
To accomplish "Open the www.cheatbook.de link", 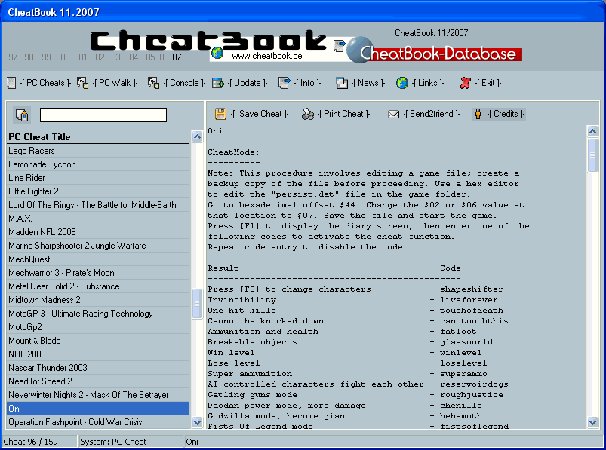I will 266,56.
